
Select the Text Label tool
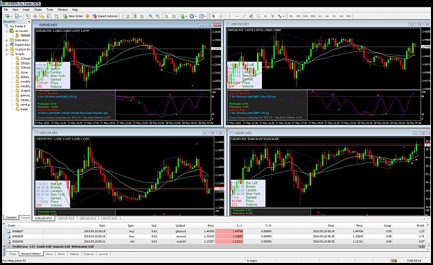[272, 17]
